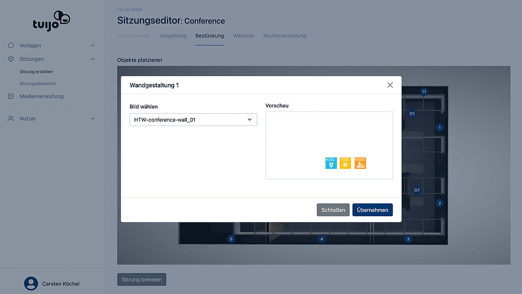Click the Nutzer people icon
Viewport: 522px width, 294px height.
(x=11, y=118)
